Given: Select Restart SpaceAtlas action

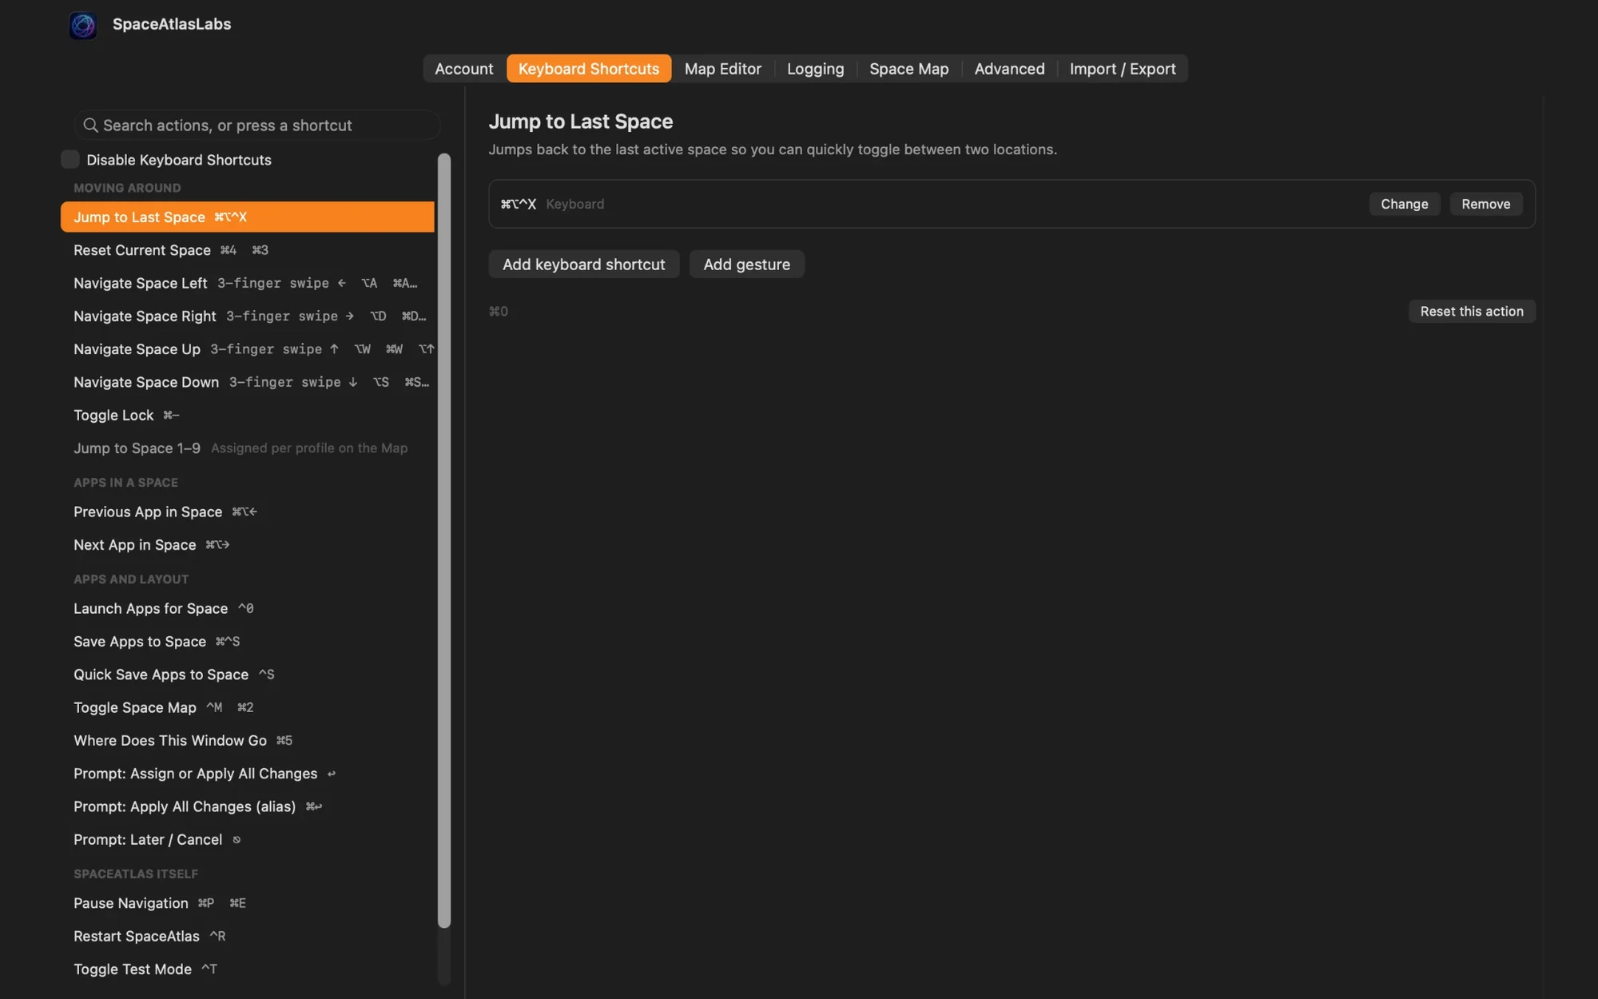Looking at the screenshot, I should tap(248, 936).
